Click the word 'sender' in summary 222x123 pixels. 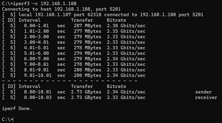coord(203,92)
